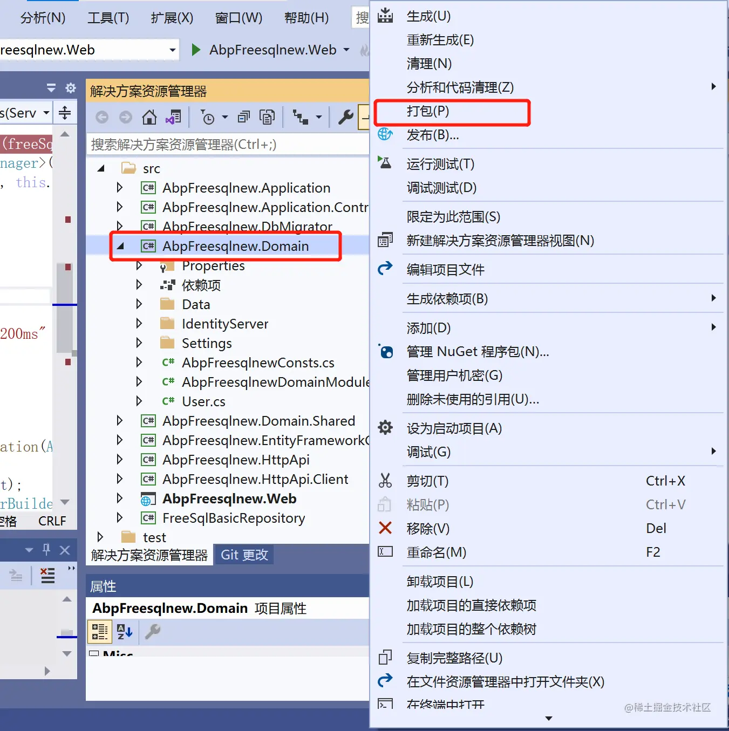The width and height of the screenshot is (729, 731).
Task: Select User.cs file in tree
Action: pos(203,401)
